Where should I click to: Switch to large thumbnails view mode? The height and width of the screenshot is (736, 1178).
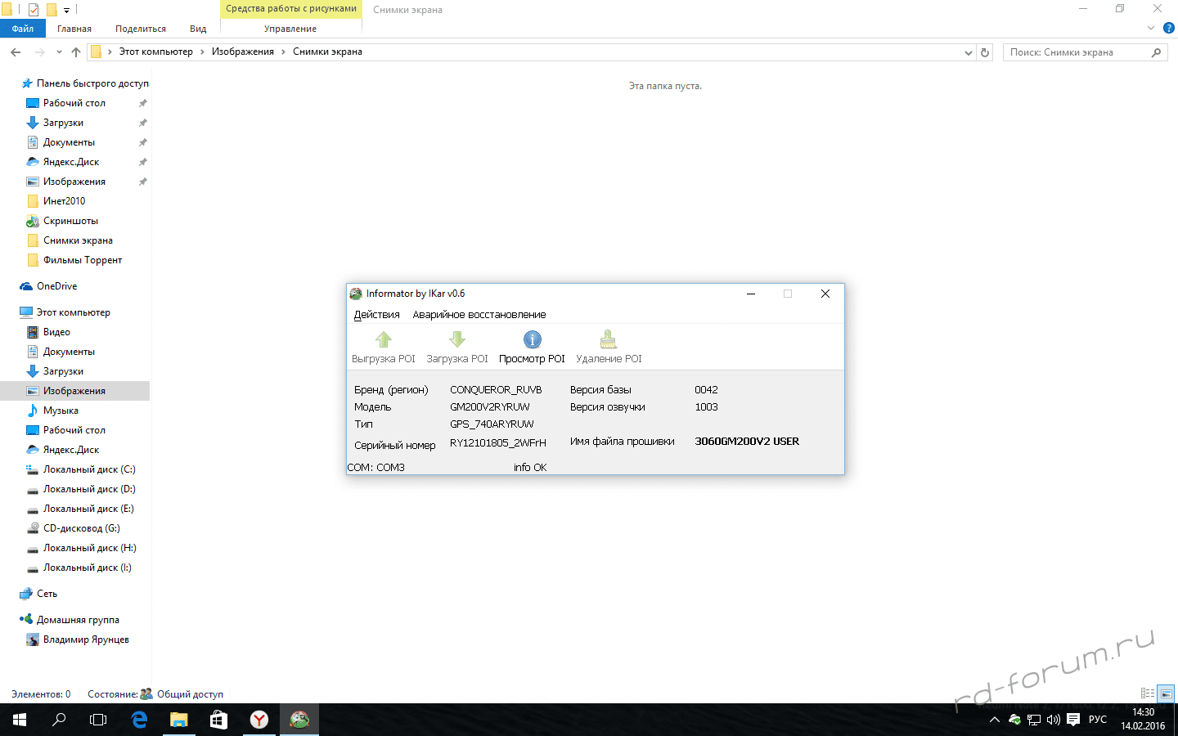1167,693
